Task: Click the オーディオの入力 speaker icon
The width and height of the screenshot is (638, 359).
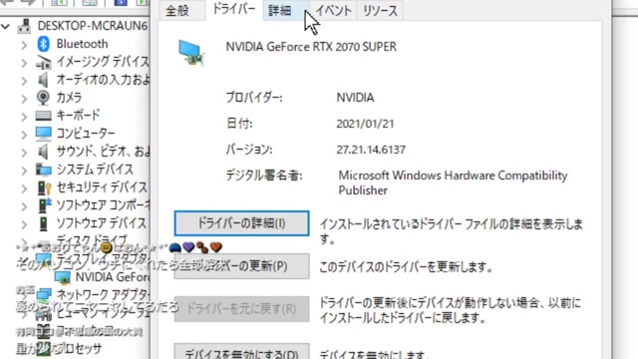Action: pos(43,80)
